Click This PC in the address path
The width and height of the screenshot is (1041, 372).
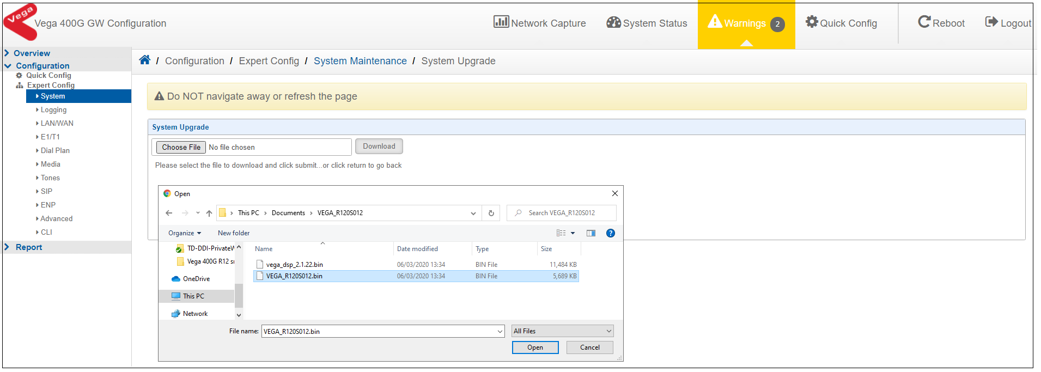pyautogui.click(x=248, y=213)
